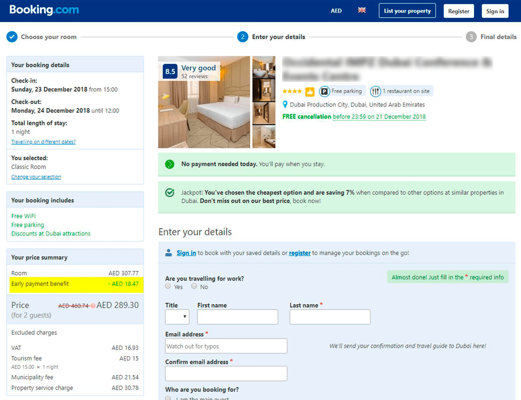Image resolution: width=521 pixels, height=400 pixels.
Task: Click the struck-through AED 460.74 price
Action: point(74,306)
